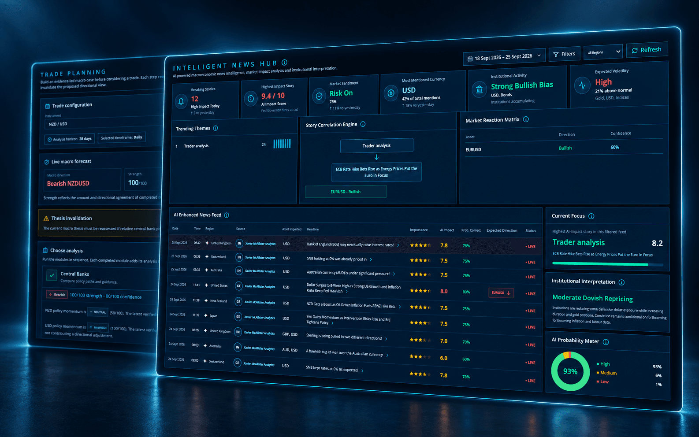Screen dimensions: 699x437
Task: Click the shield icon beside Live macro forecast
Action: click(x=47, y=162)
